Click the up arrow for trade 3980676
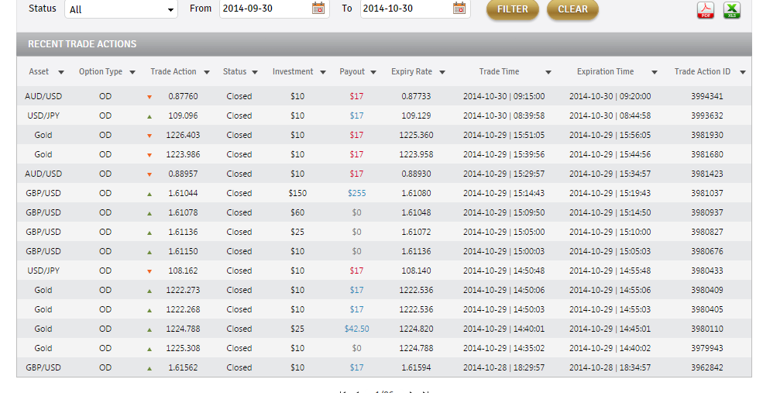Image resolution: width=763 pixels, height=393 pixels. click(x=150, y=252)
